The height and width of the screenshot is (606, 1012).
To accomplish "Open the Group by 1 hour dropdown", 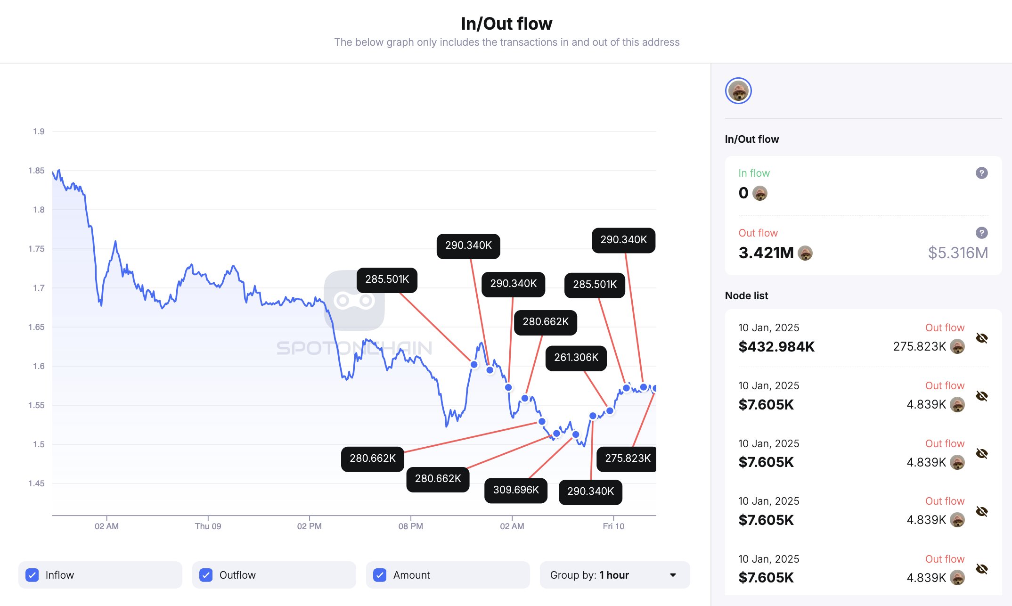I will click(614, 575).
